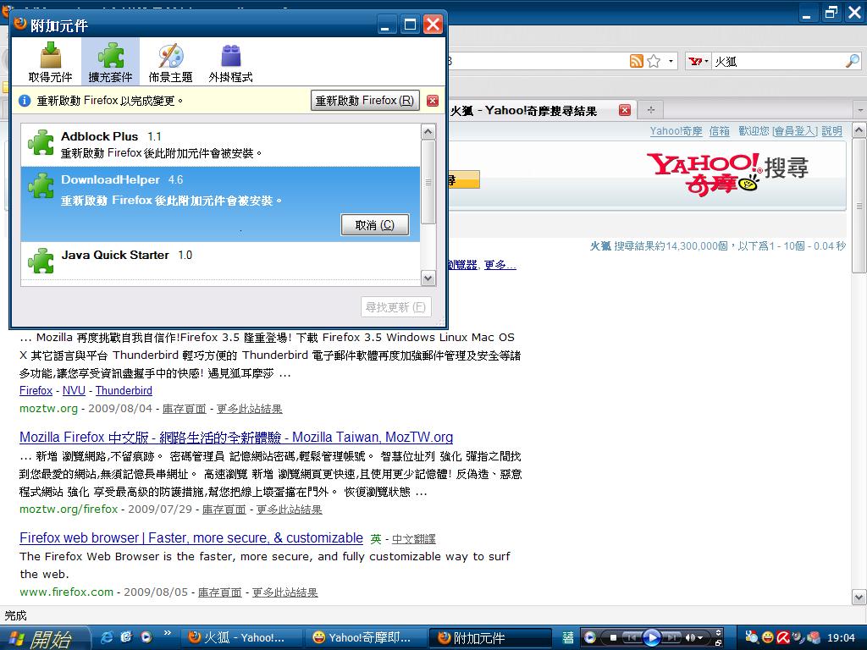
Task: Open moztw.org 庫存頁面 cached page link
Action: pyautogui.click(x=184, y=409)
